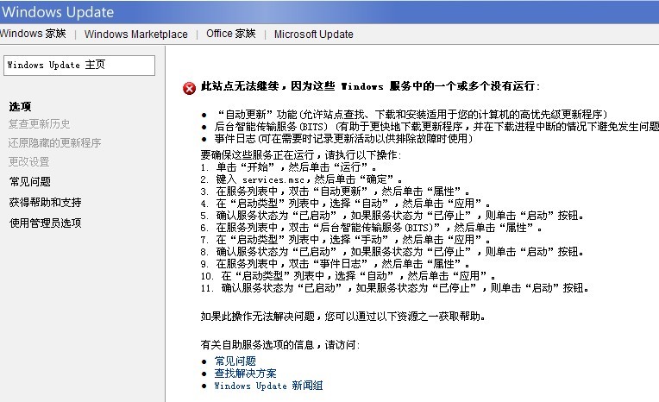Open the Microsoft Update link
The width and height of the screenshot is (659, 402).
313,34
